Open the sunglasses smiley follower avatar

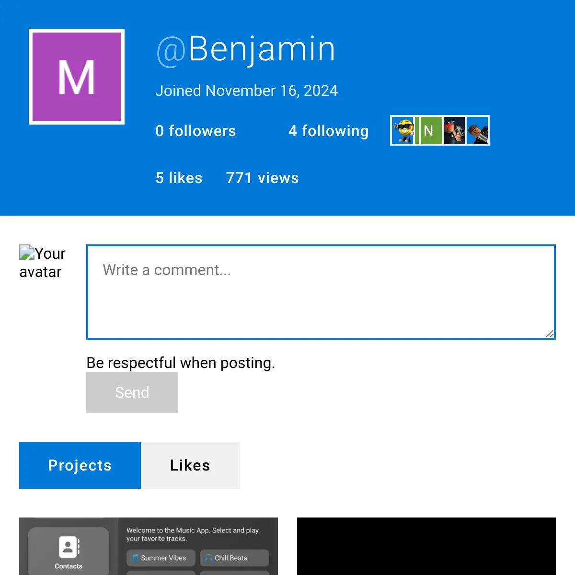coord(403,130)
